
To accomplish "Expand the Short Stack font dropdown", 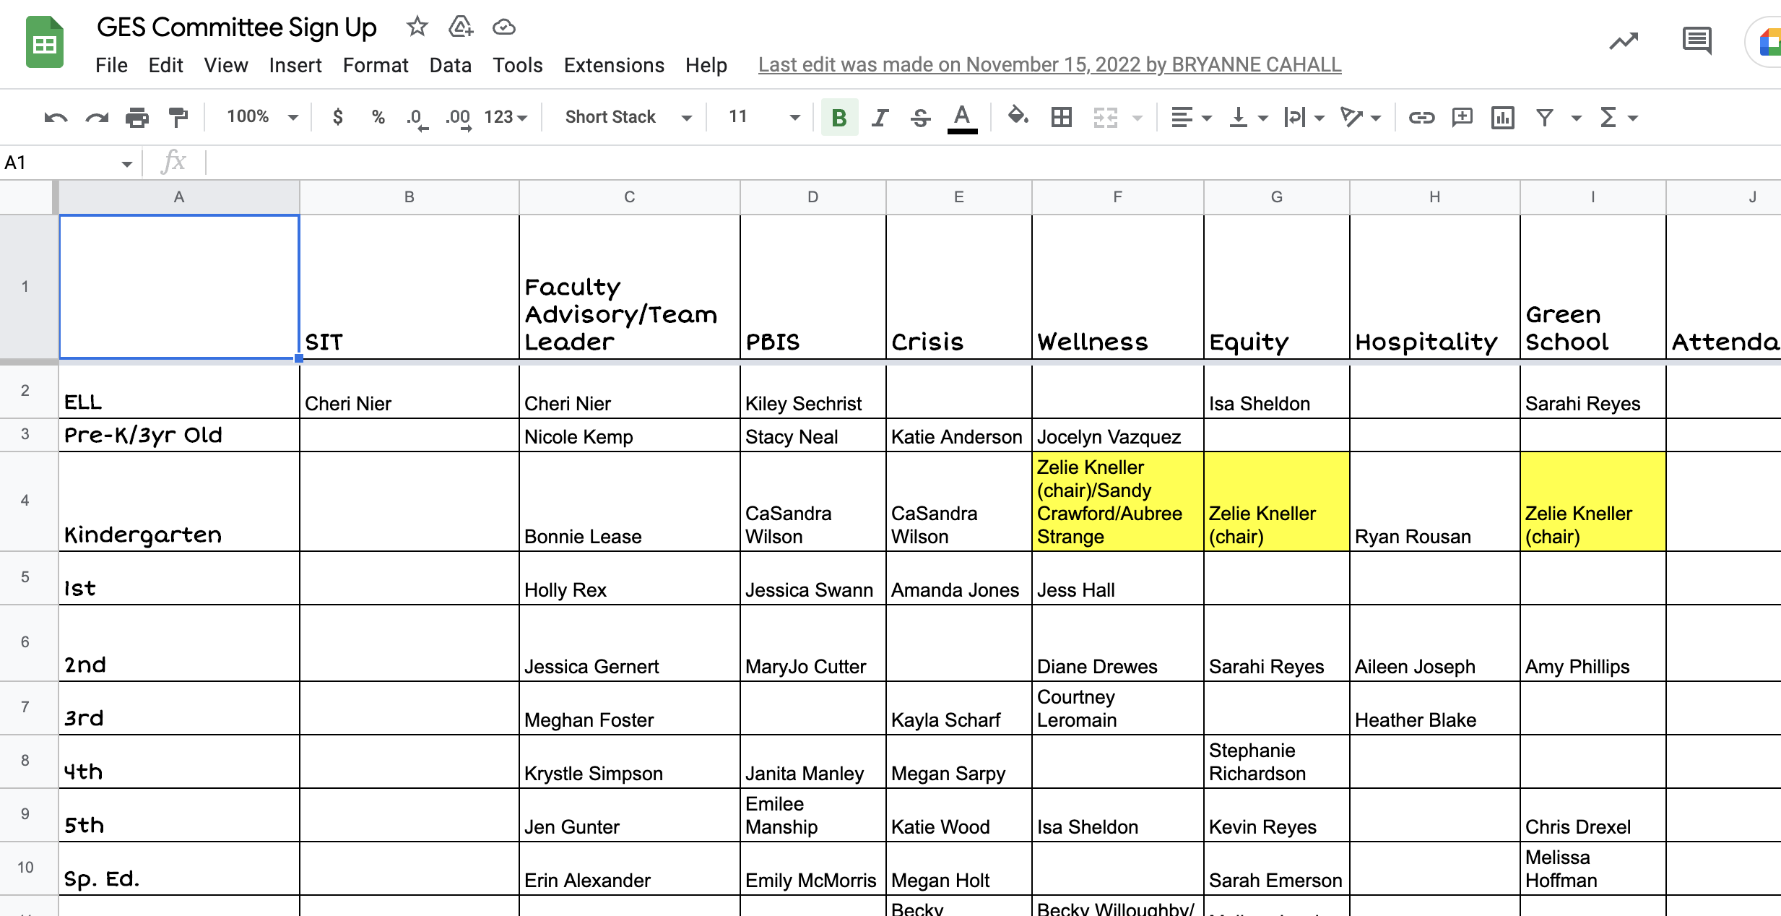I will tap(627, 117).
